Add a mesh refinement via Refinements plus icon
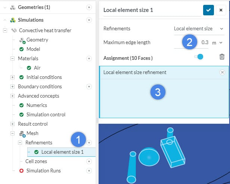230x184 pixels. (x=89, y=142)
